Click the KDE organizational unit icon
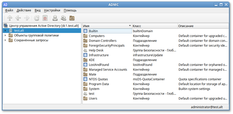233x114 pixels. coord(85,60)
